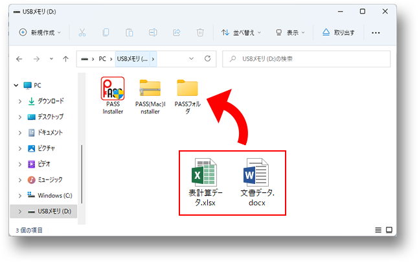Screen dimensions: 419x263
Task: Expand the Windows (C:) tree node
Action: click(20, 196)
